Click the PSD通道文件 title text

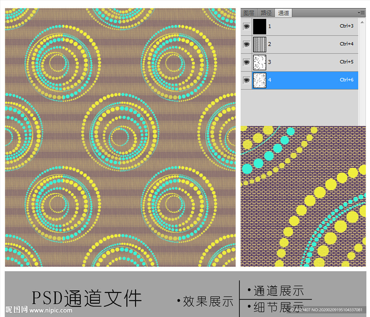click(87, 298)
